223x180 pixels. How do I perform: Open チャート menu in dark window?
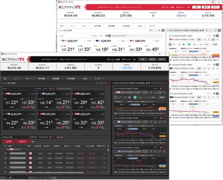pyautogui.click(x=30, y=78)
